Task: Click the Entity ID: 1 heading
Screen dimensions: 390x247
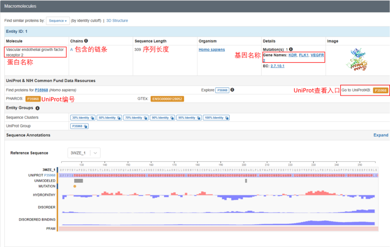Action: pyautogui.click(x=17, y=31)
